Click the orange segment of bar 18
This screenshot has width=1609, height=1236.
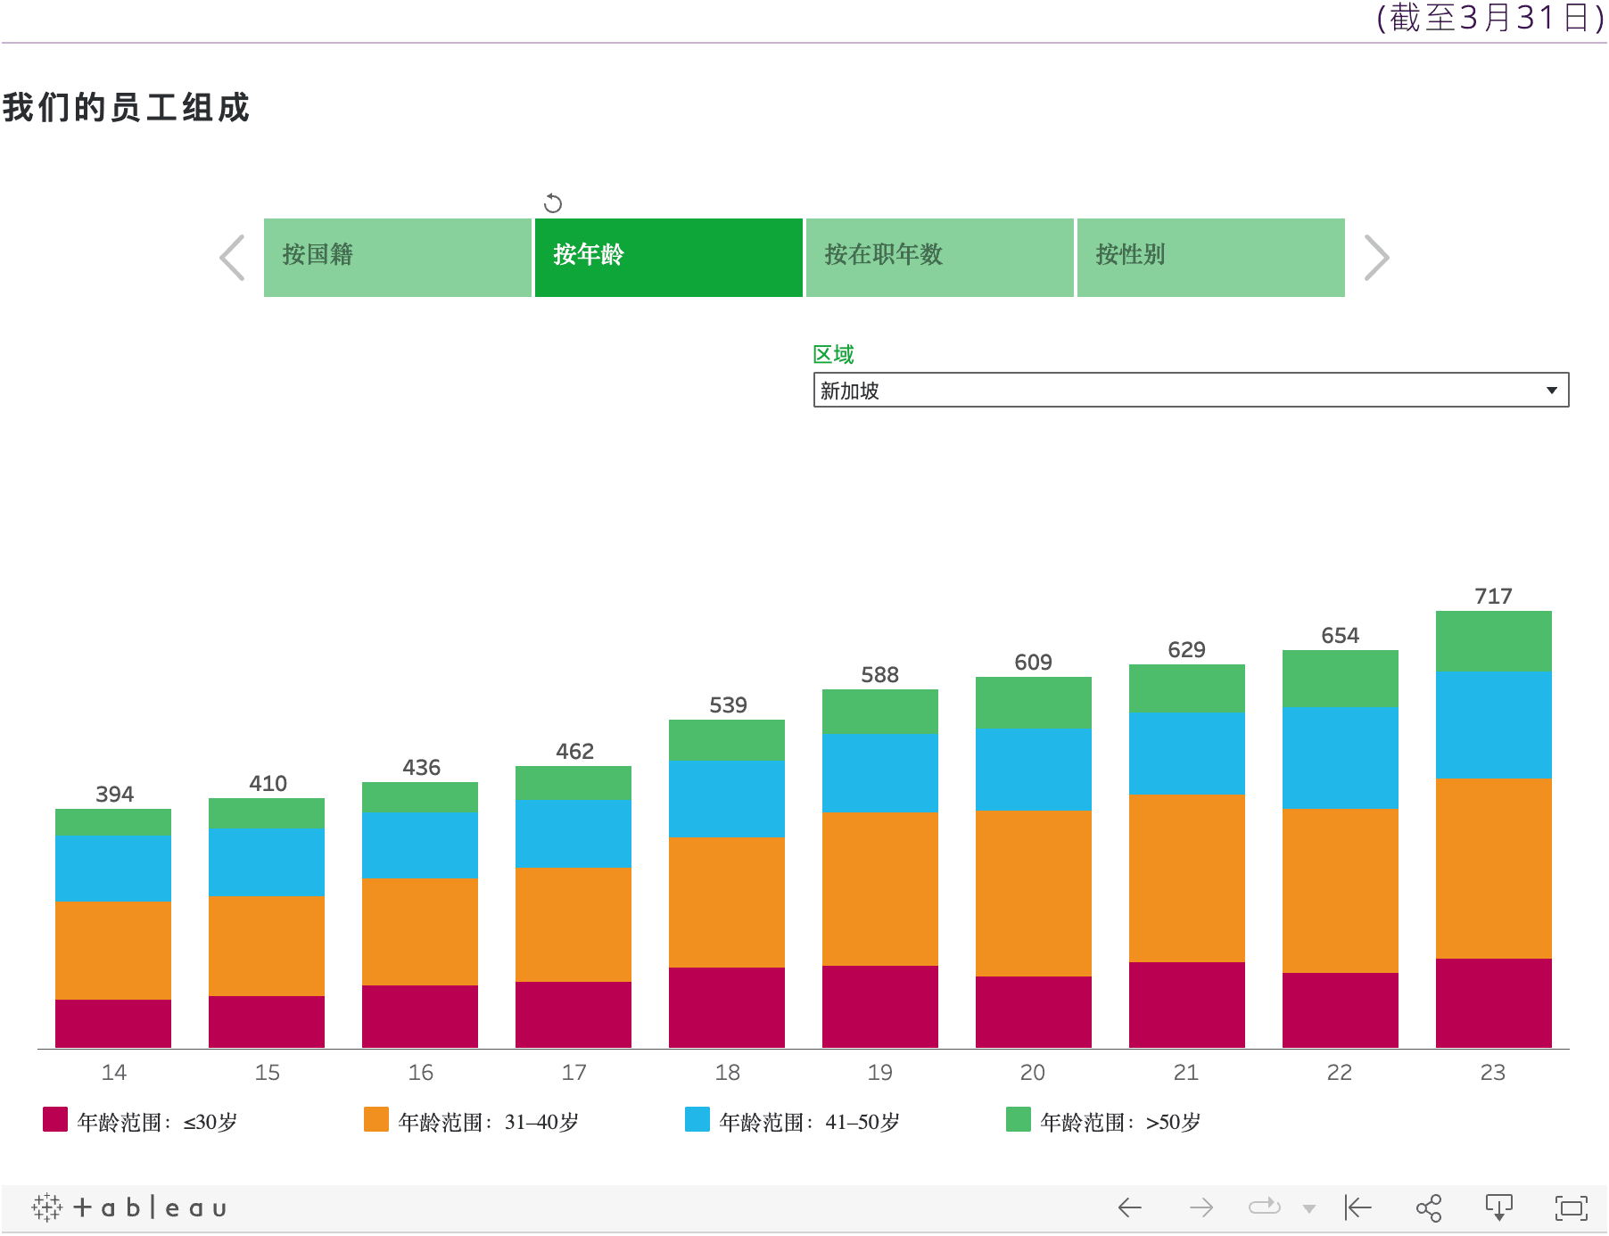(727, 902)
